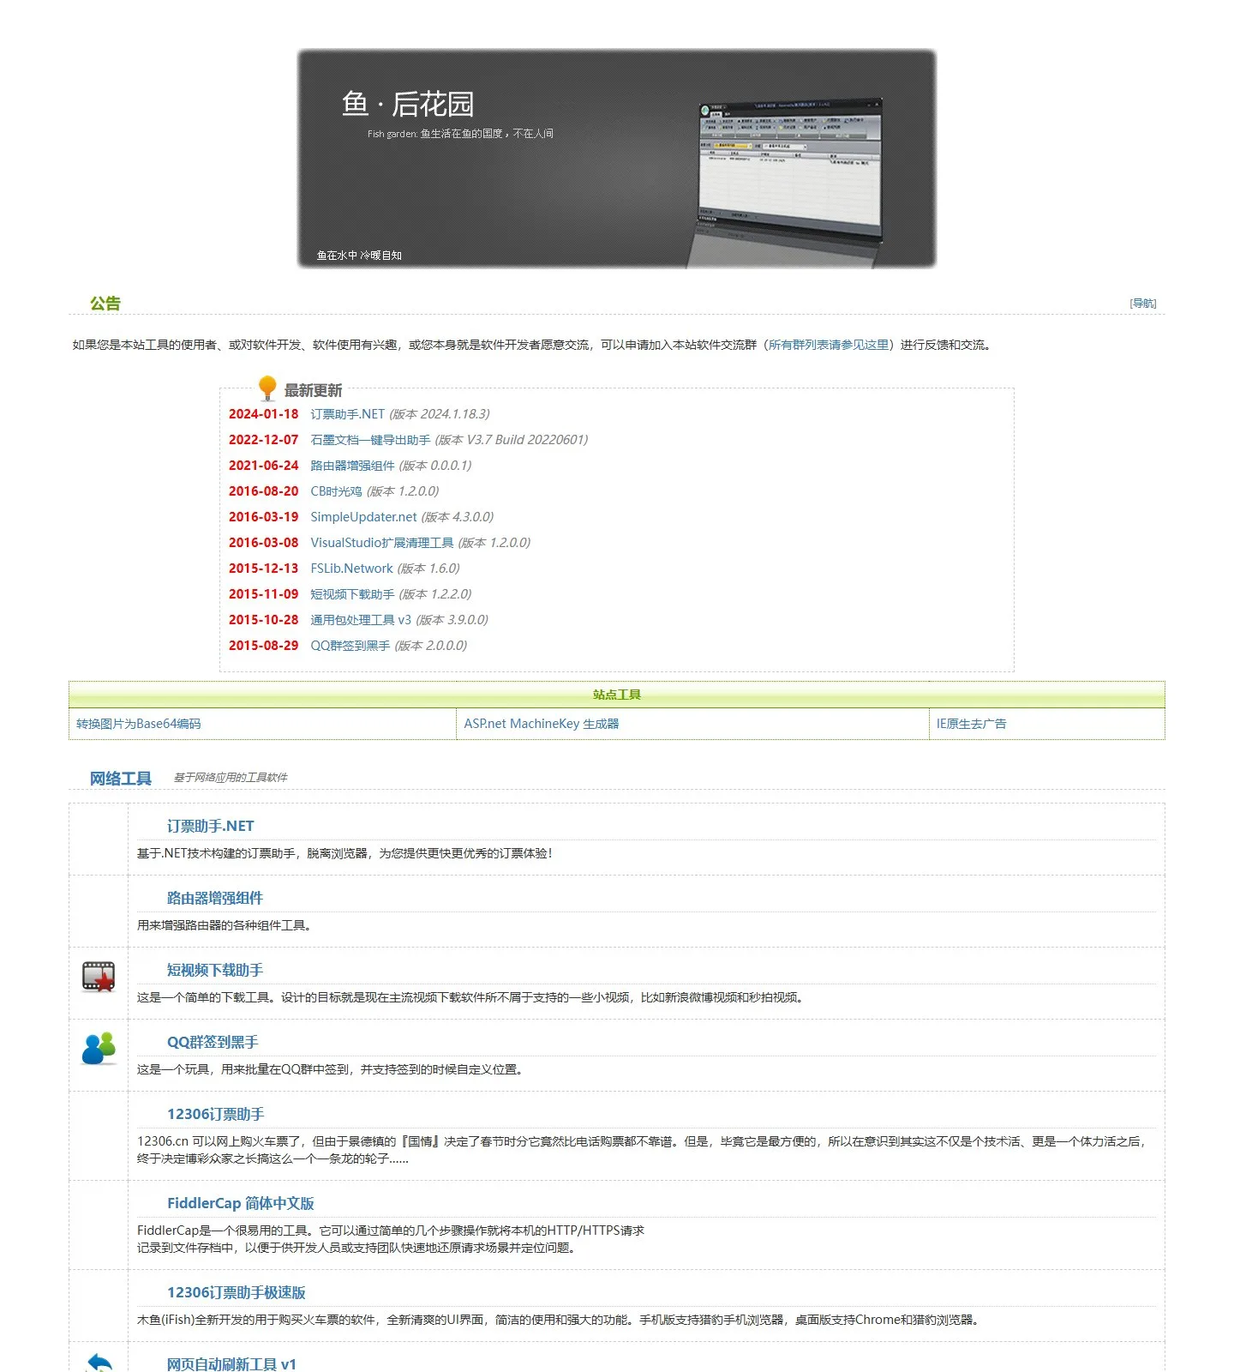Click the date 2024-01-18
Screen dimensions: 1234x1372
(x=263, y=414)
